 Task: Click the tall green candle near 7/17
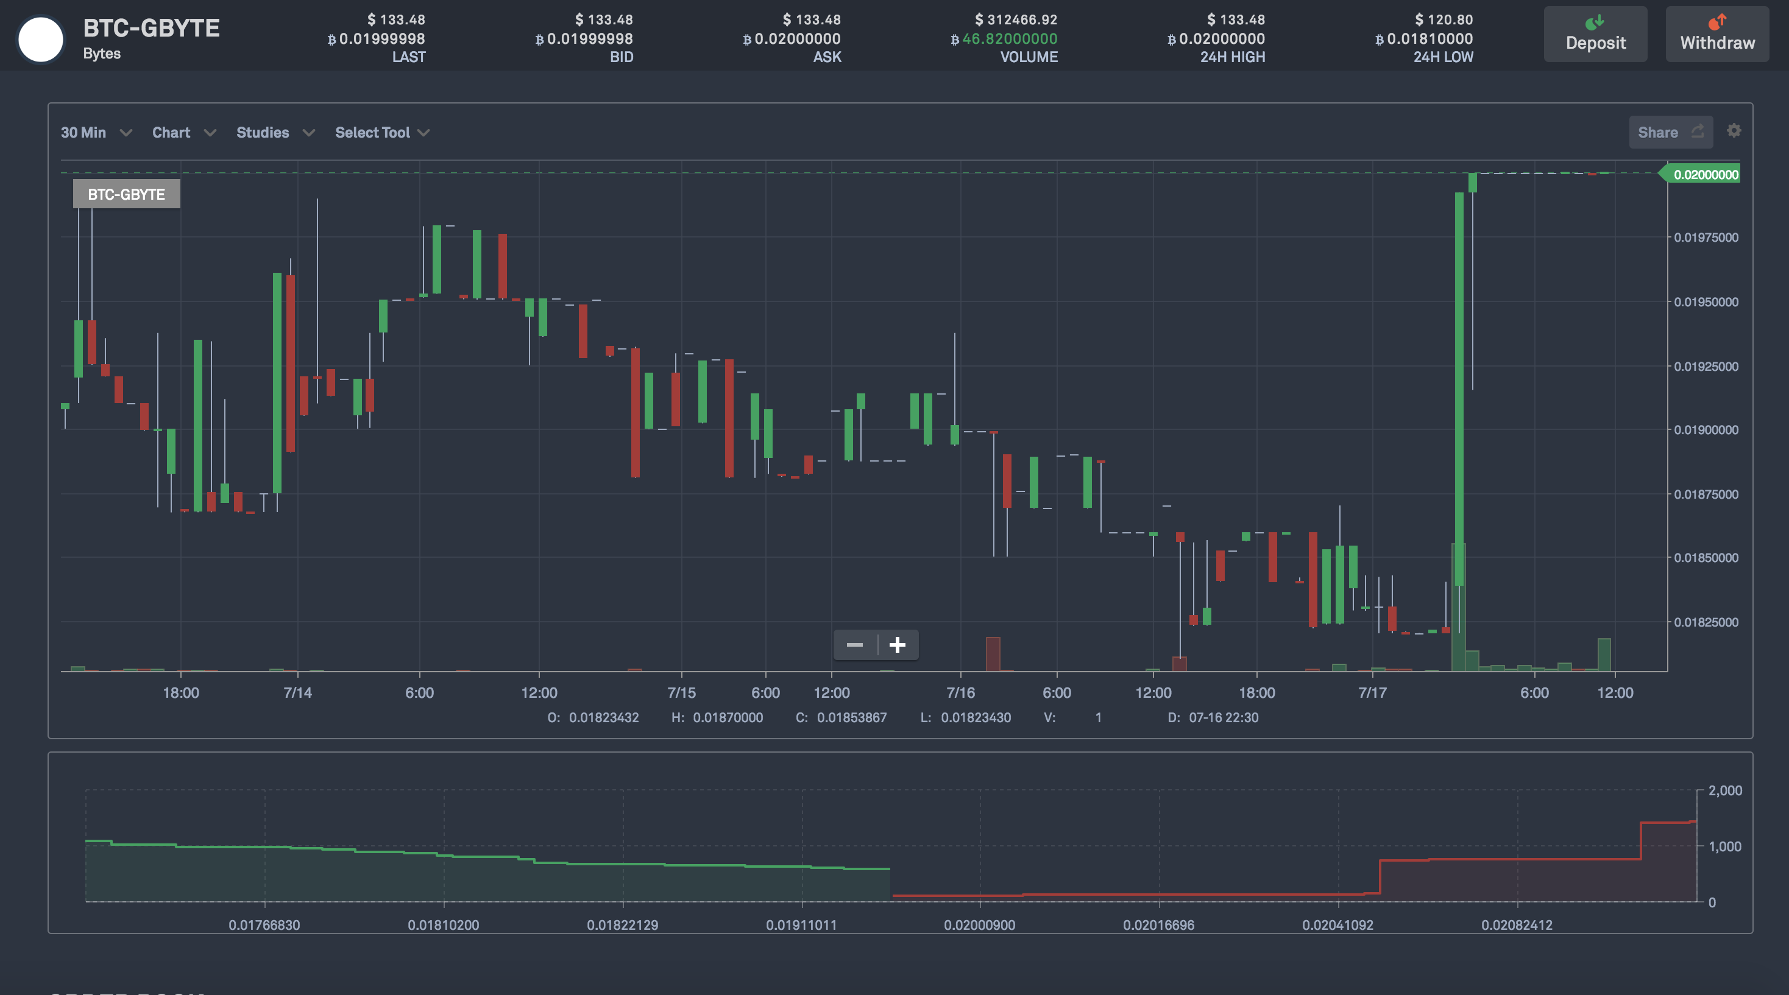point(1459,389)
